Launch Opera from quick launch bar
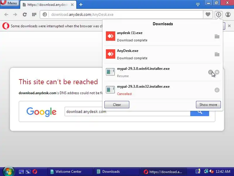The width and height of the screenshot is (234, 176). coord(35,172)
